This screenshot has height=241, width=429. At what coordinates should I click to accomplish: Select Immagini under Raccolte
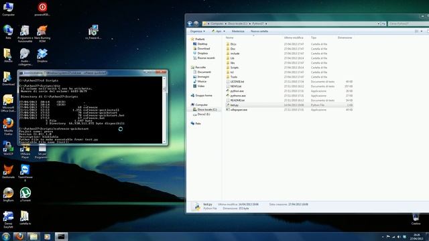click(203, 76)
